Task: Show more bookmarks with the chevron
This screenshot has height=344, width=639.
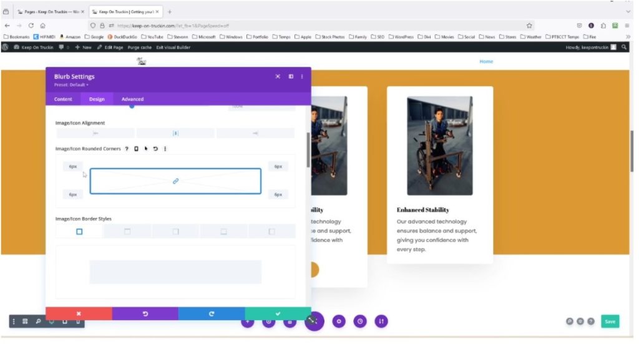Action: [x=628, y=37]
